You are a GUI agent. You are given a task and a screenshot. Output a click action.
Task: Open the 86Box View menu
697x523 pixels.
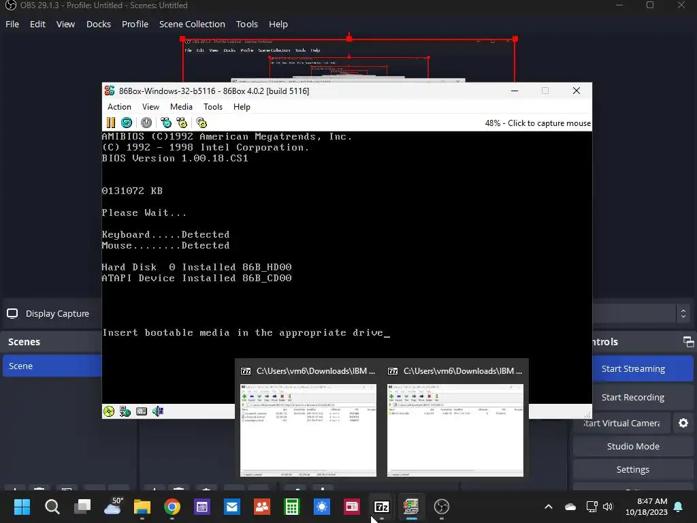(x=150, y=107)
